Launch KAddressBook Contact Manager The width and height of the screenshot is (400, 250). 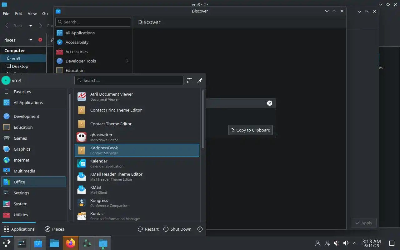pos(137,150)
